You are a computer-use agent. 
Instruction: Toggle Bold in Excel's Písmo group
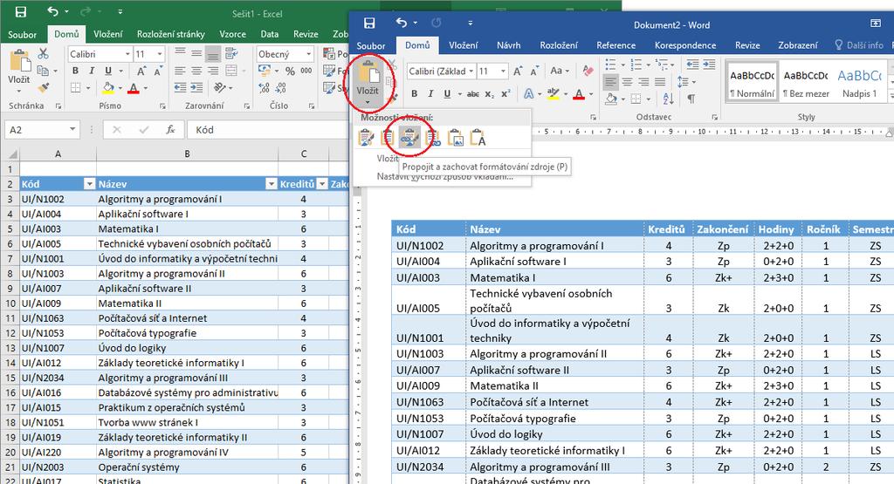coord(75,72)
